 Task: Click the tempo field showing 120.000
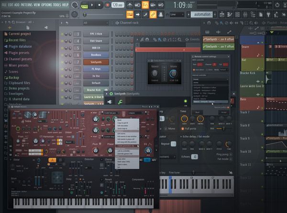[x=118, y=5]
